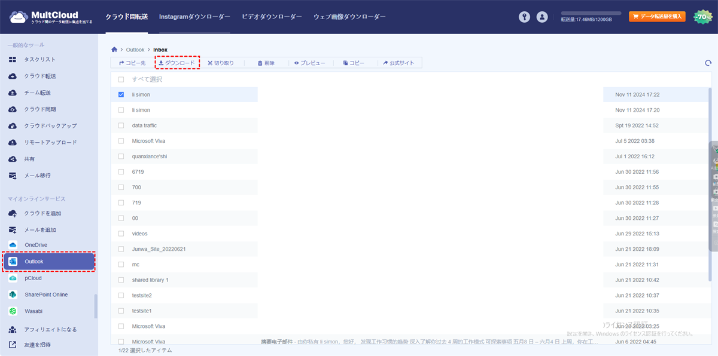Open SharePoint Online service icon
Image resolution: width=718 pixels, height=356 pixels.
12,294
